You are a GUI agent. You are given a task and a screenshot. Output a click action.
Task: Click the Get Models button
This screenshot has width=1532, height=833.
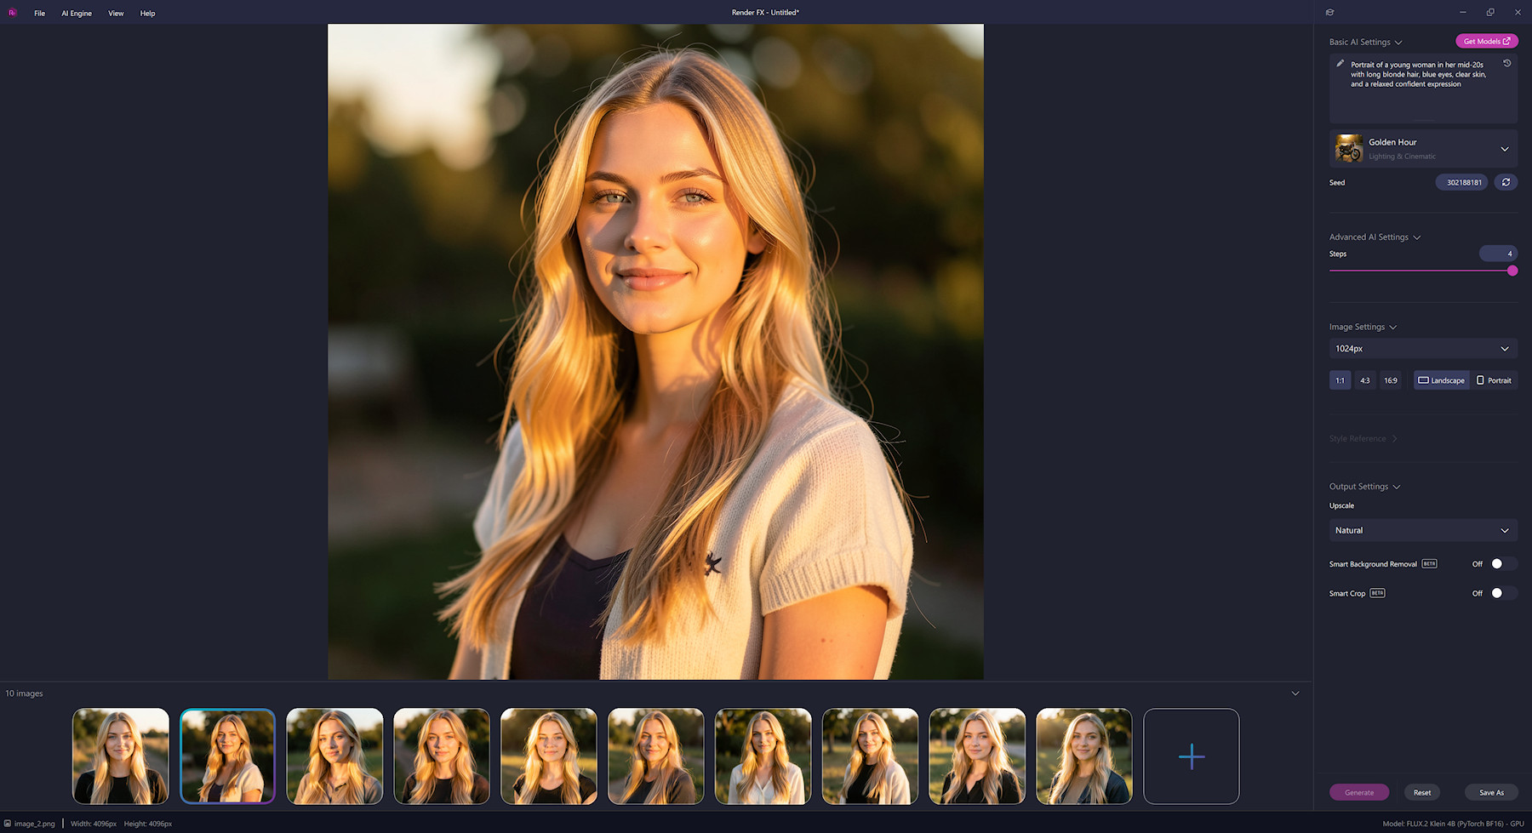[x=1486, y=41]
